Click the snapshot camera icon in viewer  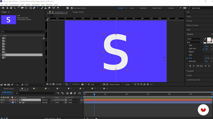(x=82, y=84)
